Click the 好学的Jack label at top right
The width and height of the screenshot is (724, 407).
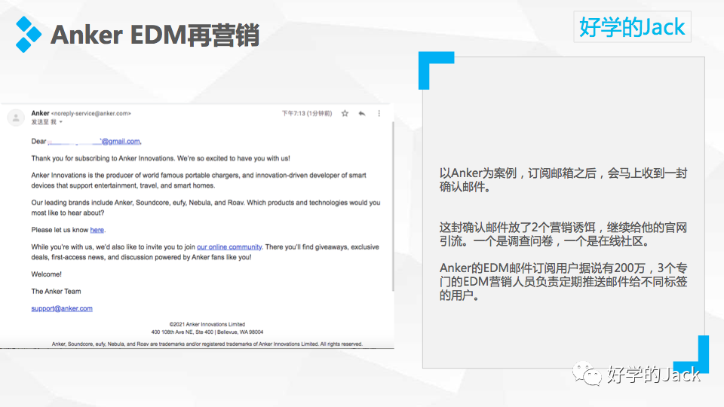point(632,27)
